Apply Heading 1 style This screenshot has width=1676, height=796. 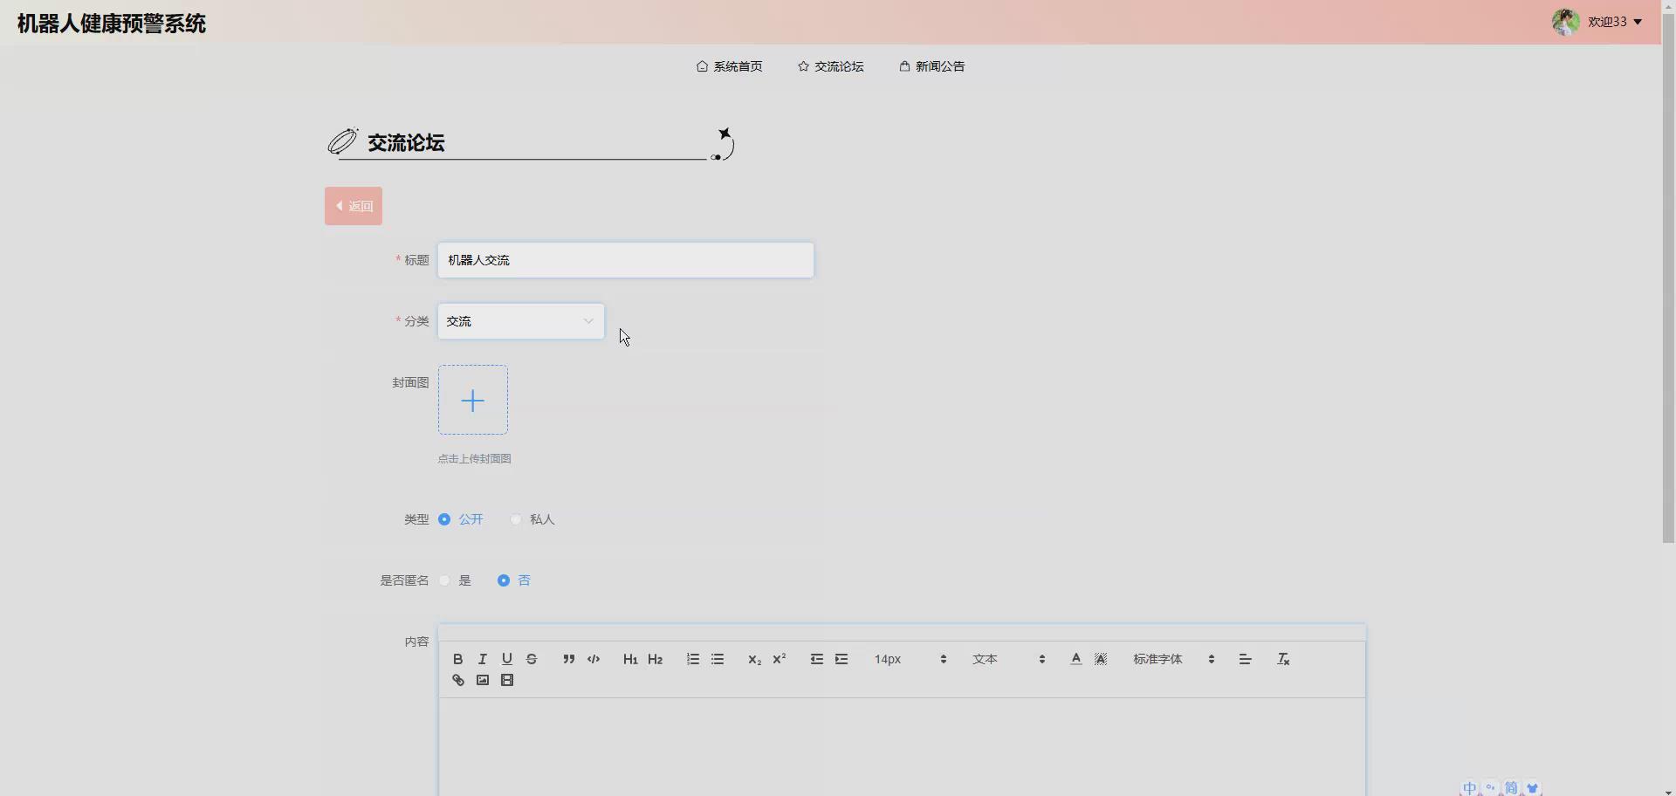pos(630,659)
